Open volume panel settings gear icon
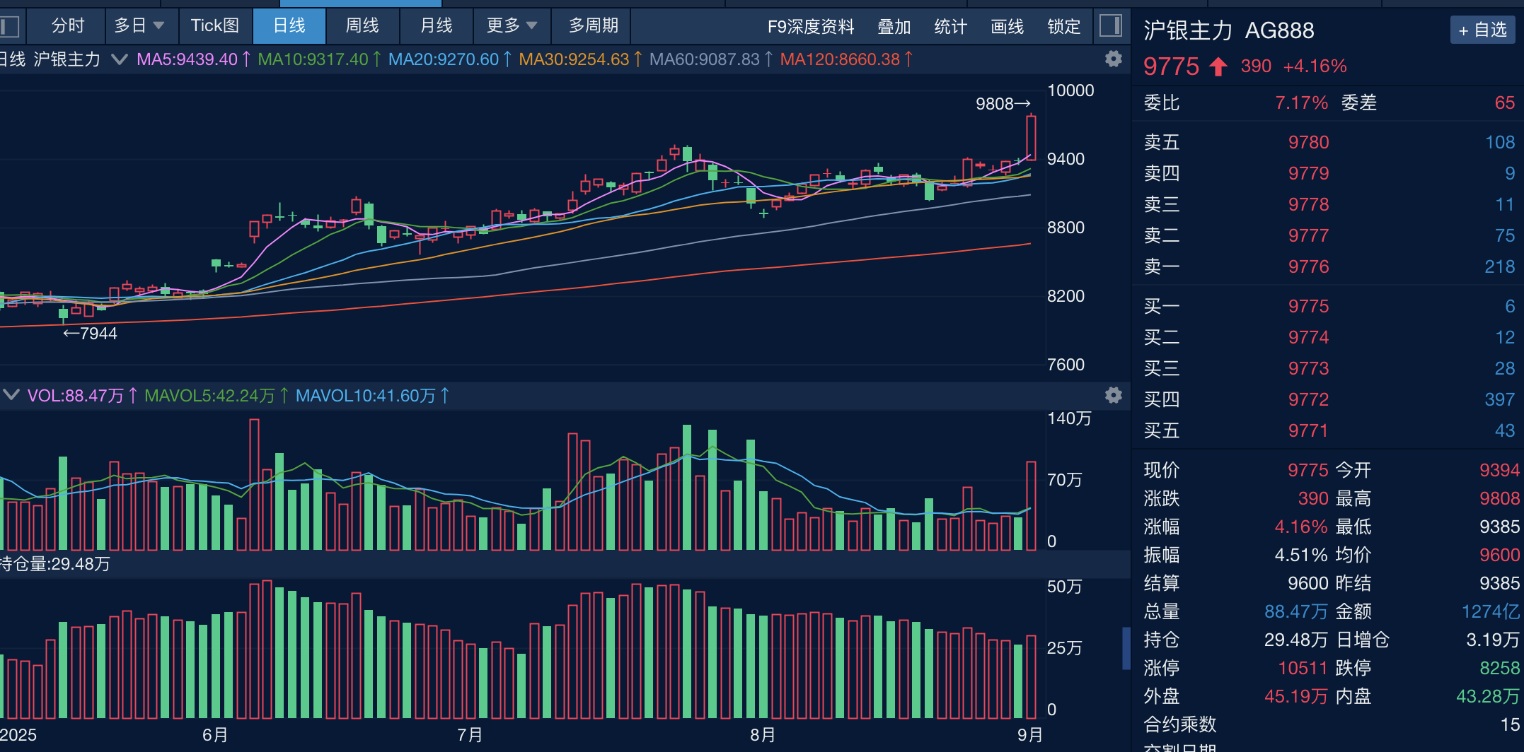1524x752 pixels. pyautogui.click(x=1113, y=396)
